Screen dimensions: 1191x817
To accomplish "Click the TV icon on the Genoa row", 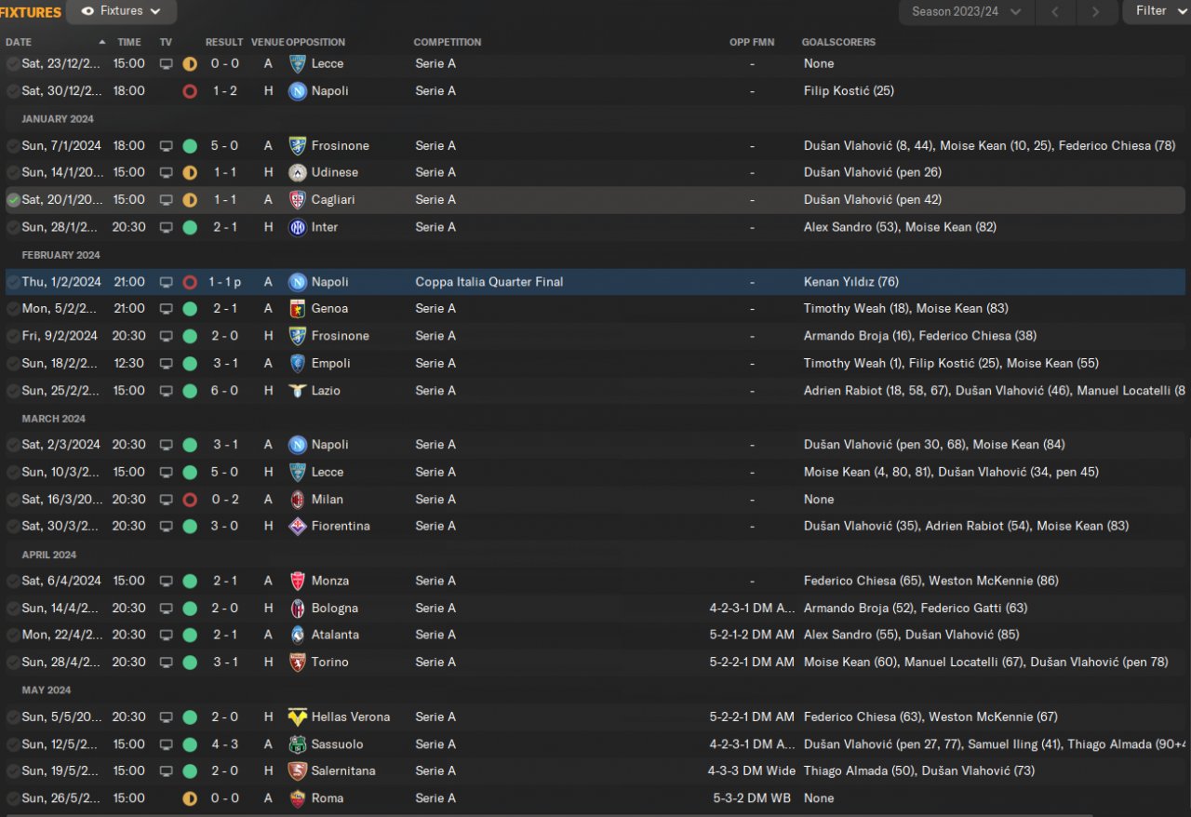I will point(167,308).
